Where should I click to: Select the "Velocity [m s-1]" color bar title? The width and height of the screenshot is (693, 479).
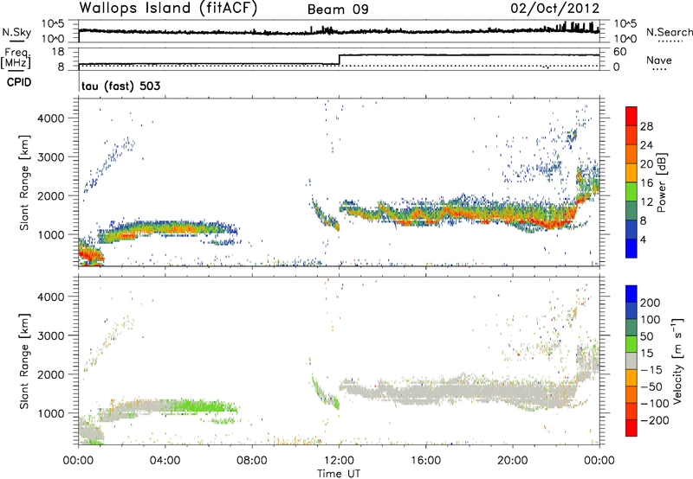pyautogui.click(x=677, y=361)
